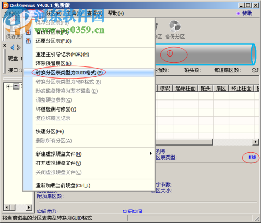Viewport: 261px width, 223px height.
Task: Click tree panel left scroll arrow
Action: tap(7, 207)
